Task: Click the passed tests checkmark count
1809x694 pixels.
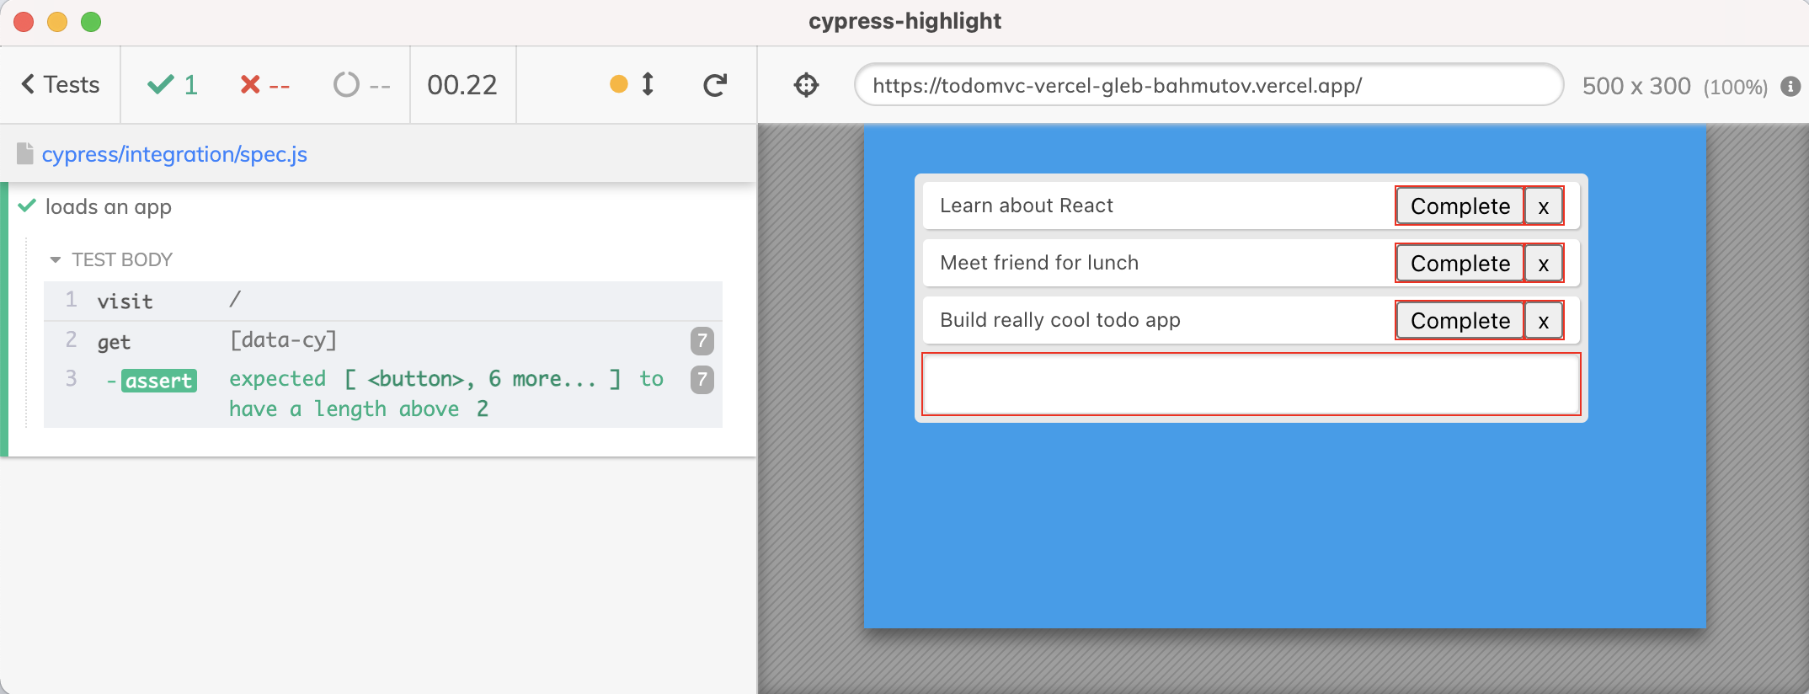Action: coord(173,85)
